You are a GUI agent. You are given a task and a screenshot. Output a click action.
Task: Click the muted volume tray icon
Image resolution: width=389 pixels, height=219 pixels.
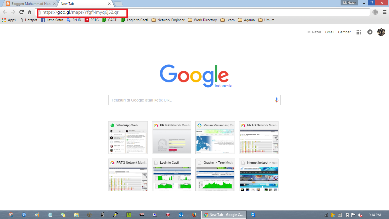360,215
